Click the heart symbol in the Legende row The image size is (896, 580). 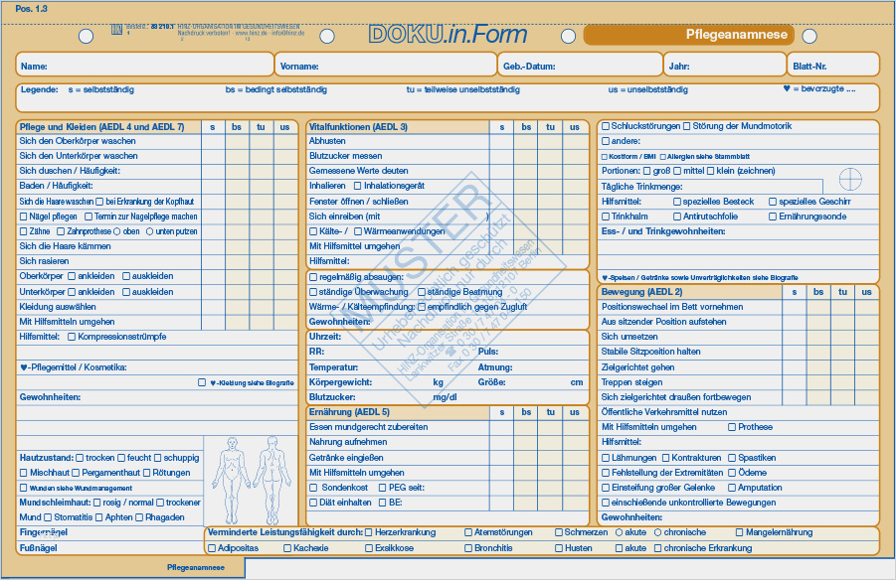coord(787,89)
